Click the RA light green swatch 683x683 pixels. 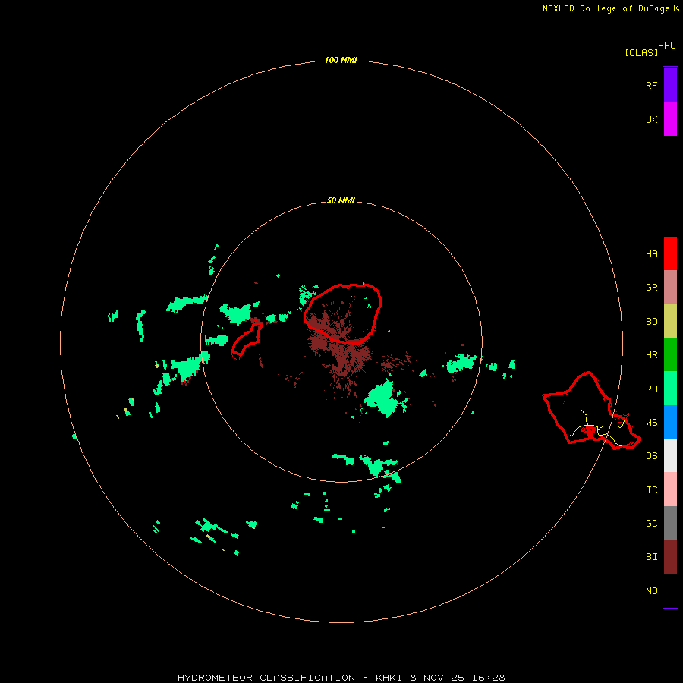tap(670, 389)
